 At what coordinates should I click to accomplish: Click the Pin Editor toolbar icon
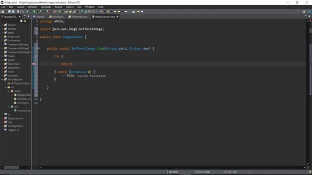click(134, 12)
